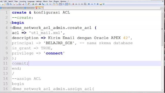Collapse the fold marker at line 3 'begin'
Image resolution: width=165 pixels, height=93 pixels.
pyautogui.click(x=11, y=23)
